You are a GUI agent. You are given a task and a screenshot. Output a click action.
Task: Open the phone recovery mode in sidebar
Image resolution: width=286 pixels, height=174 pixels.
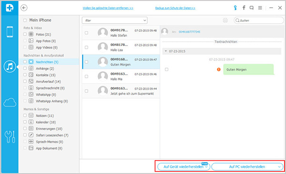pos(10,32)
